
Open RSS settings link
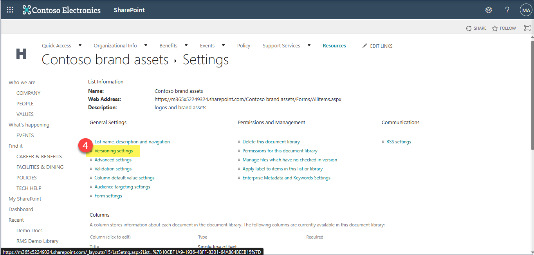click(399, 142)
